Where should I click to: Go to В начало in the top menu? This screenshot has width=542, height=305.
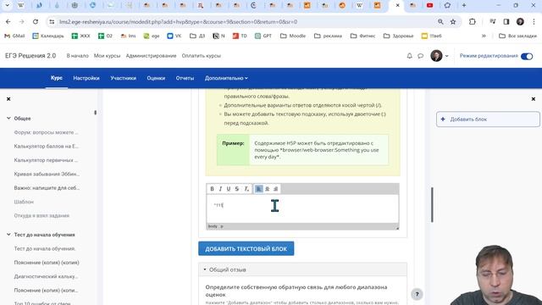tap(77, 56)
